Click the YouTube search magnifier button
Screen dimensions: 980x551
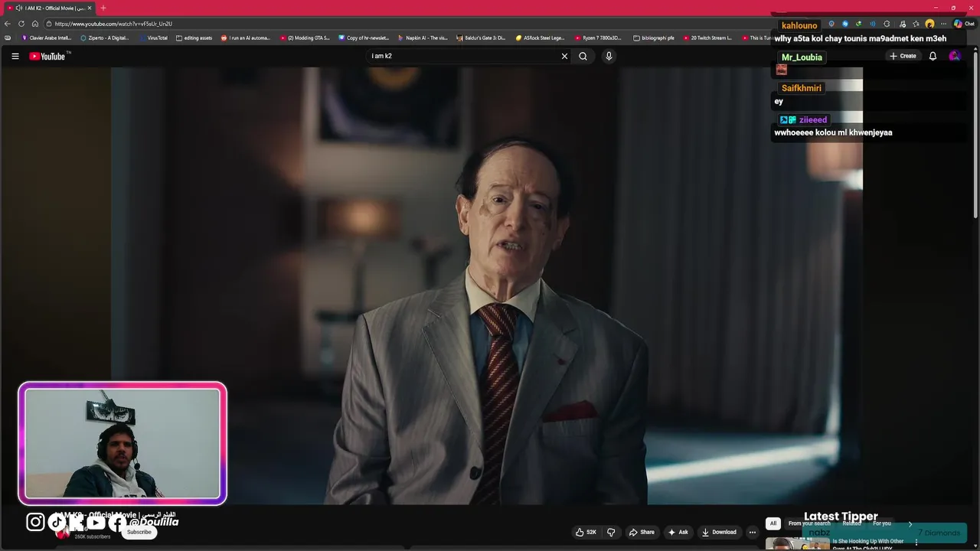[583, 56]
